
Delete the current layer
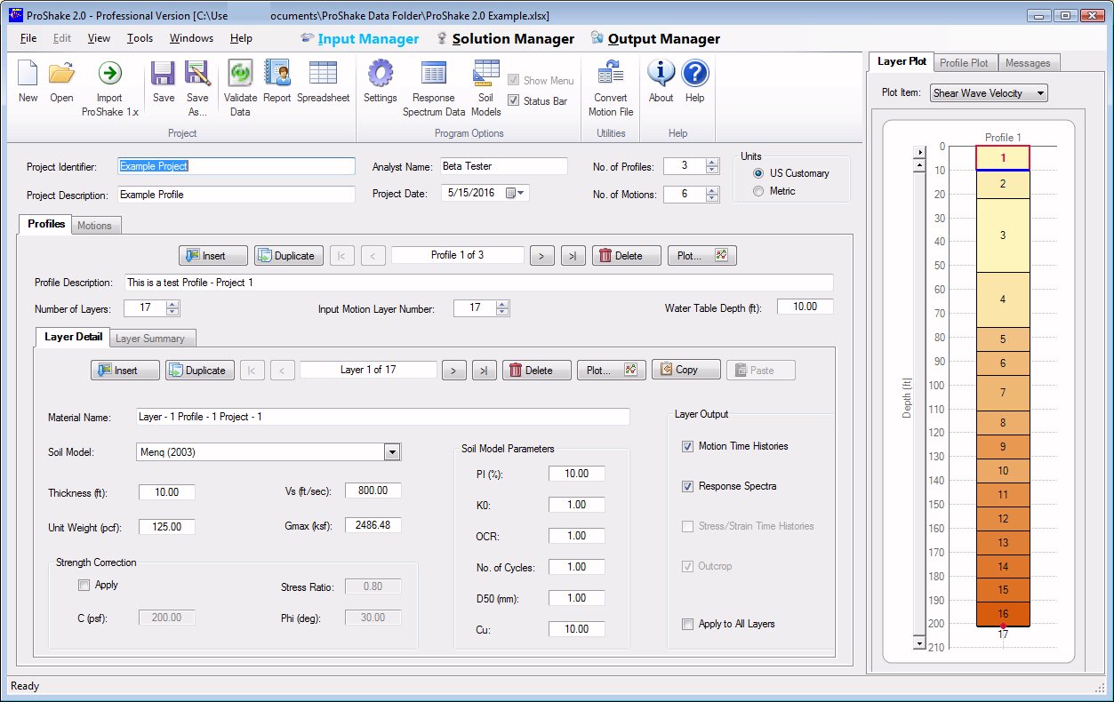[537, 371]
